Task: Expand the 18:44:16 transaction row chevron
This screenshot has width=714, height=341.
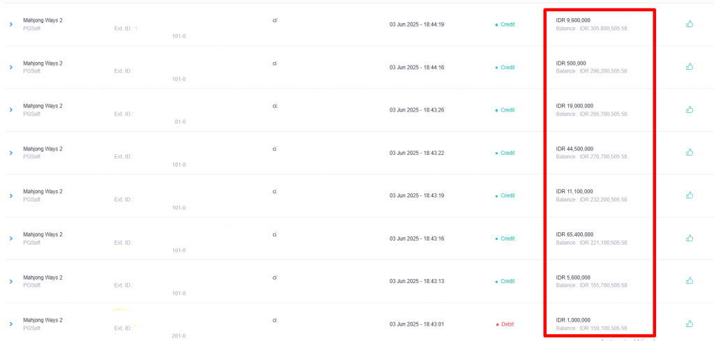Action: click(x=11, y=67)
